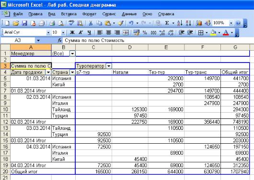Open the Данные menu
The width and height of the screenshot is (254, 180).
pos(129,14)
